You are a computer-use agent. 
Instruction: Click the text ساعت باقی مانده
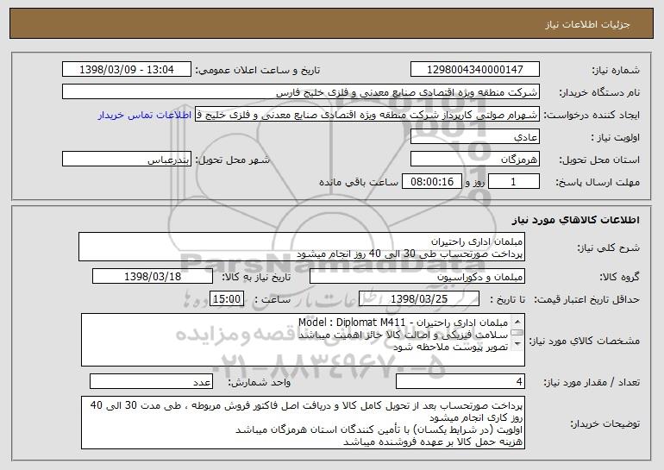358,182
